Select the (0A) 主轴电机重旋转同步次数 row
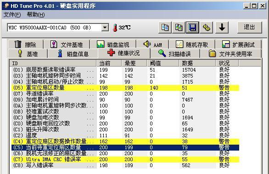This screenshot has width=269, height=174. pos(125,106)
